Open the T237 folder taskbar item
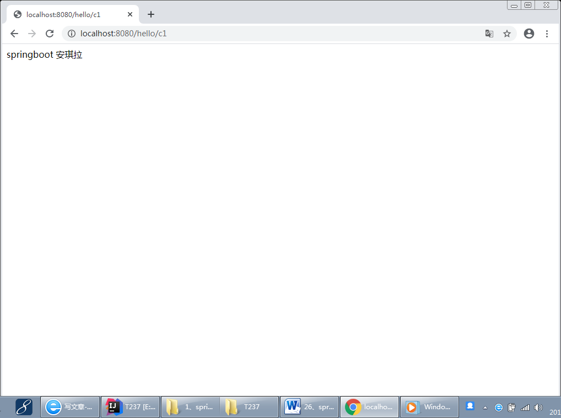The image size is (561, 418). 249,407
